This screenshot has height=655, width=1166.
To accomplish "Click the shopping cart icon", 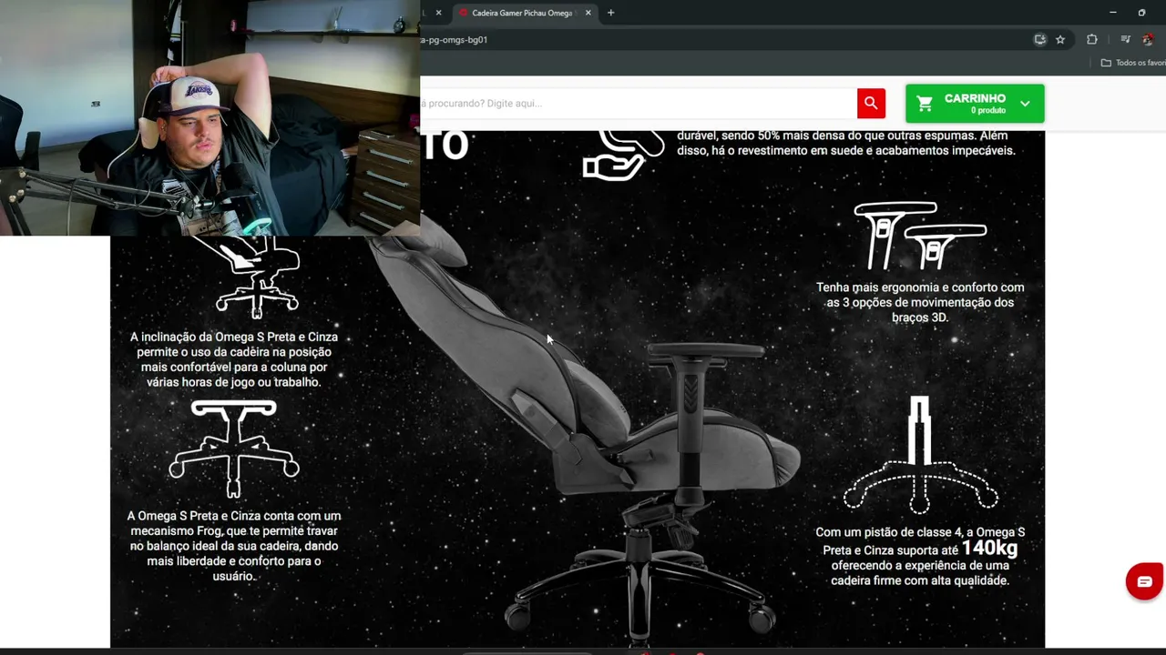I will (925, 104).
